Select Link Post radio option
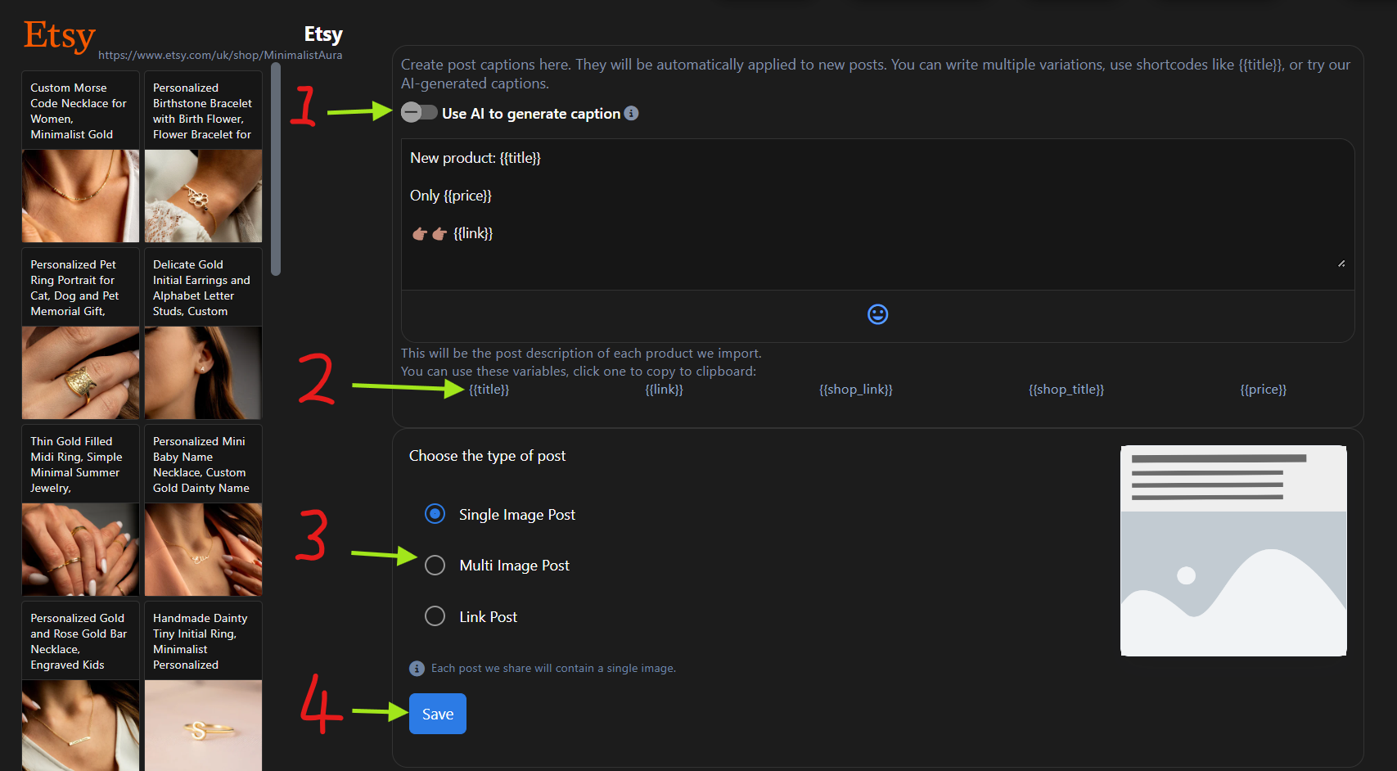Screen dimensions: 1397x771 [435, 616]
